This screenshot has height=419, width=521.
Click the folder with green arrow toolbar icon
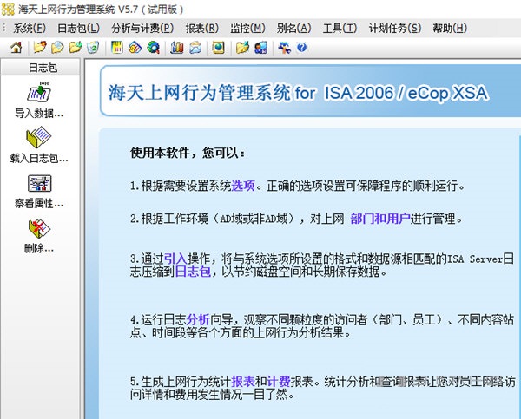point(76,48)
